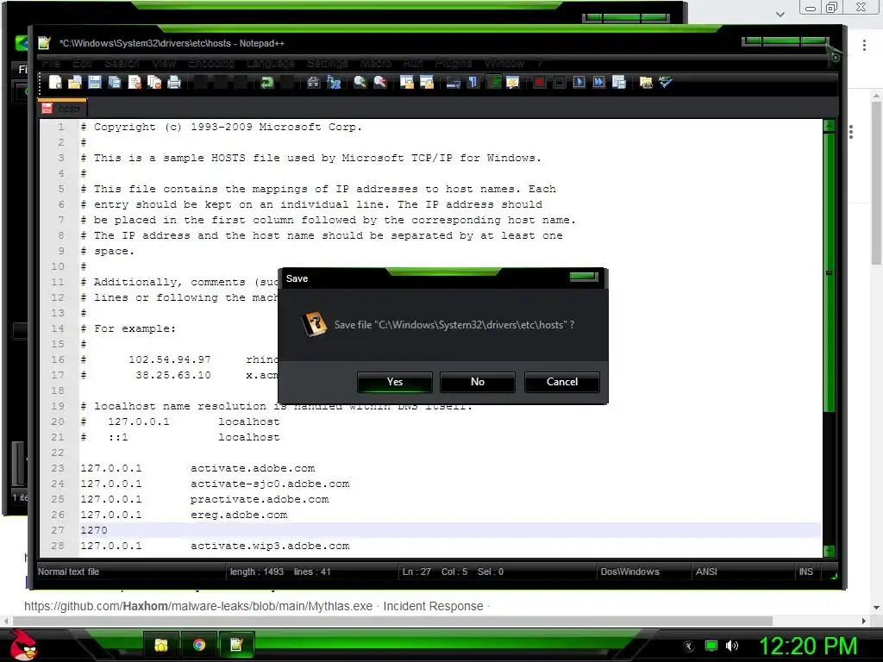Click the github.com Haxhom malware-leaks link
Screen dimensions: 883x662
198,606
